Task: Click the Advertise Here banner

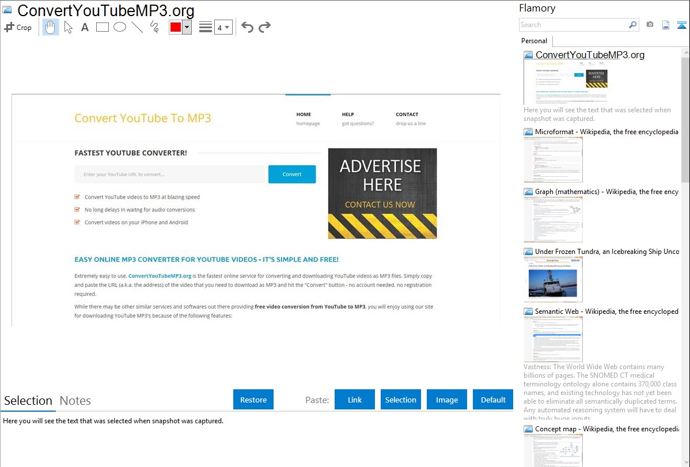Action: [382, 193]
